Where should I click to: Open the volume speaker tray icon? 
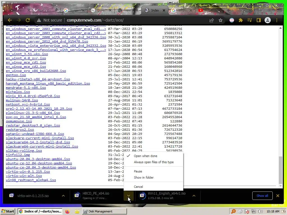point(260,212)
